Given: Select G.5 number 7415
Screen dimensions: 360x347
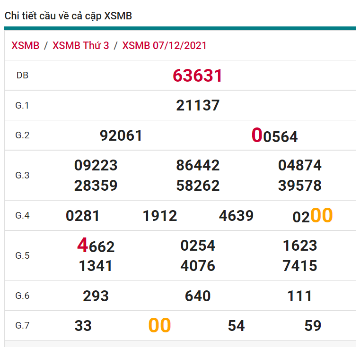Looking at the screenshot, I should [x=300, y=266].
